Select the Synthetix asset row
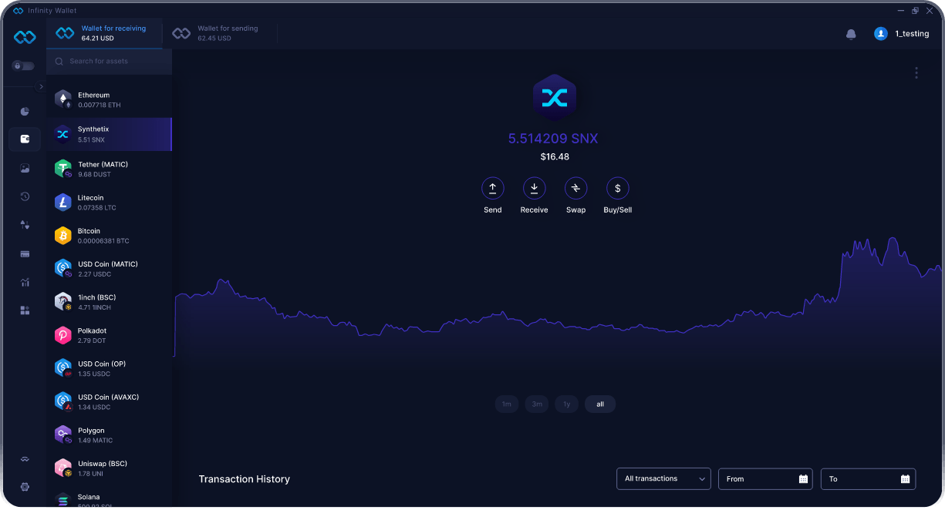 coord(109,134)
